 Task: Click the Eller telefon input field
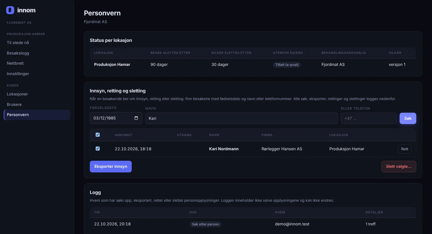(x=368, y=118)
